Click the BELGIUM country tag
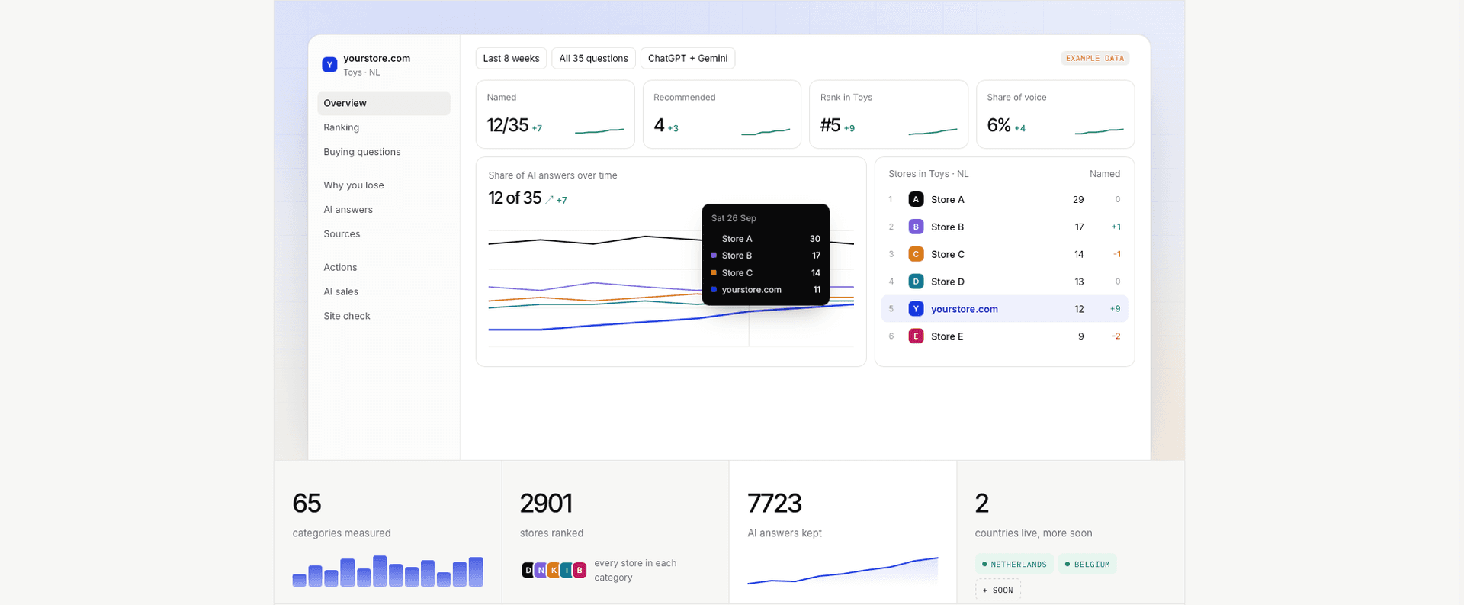1464x605 pixels. 1087,565
